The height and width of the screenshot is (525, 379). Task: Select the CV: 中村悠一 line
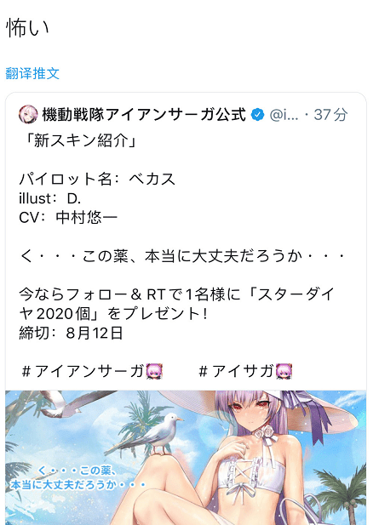(68, 218)
